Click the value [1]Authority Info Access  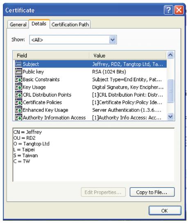click(127, 117)
